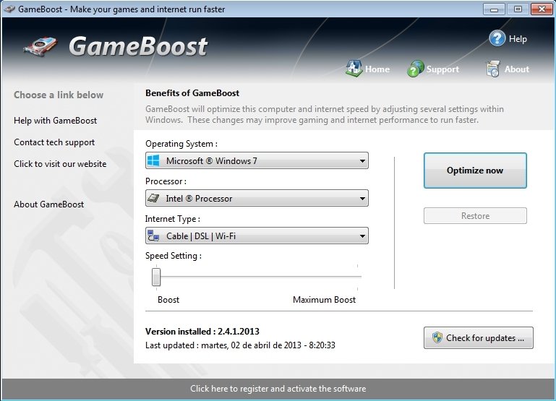Click the Speed Setting slider thumb

[156, 277]
